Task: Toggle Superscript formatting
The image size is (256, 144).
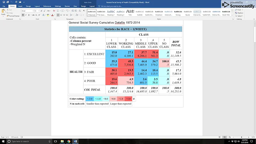Action: click(x=39, y=15)
